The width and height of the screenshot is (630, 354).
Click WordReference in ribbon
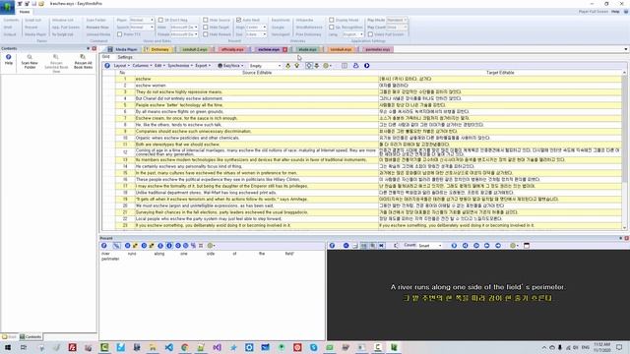point(309,28)
